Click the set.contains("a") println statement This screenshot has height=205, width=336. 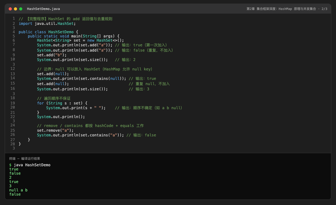click(x=81, y=135)
